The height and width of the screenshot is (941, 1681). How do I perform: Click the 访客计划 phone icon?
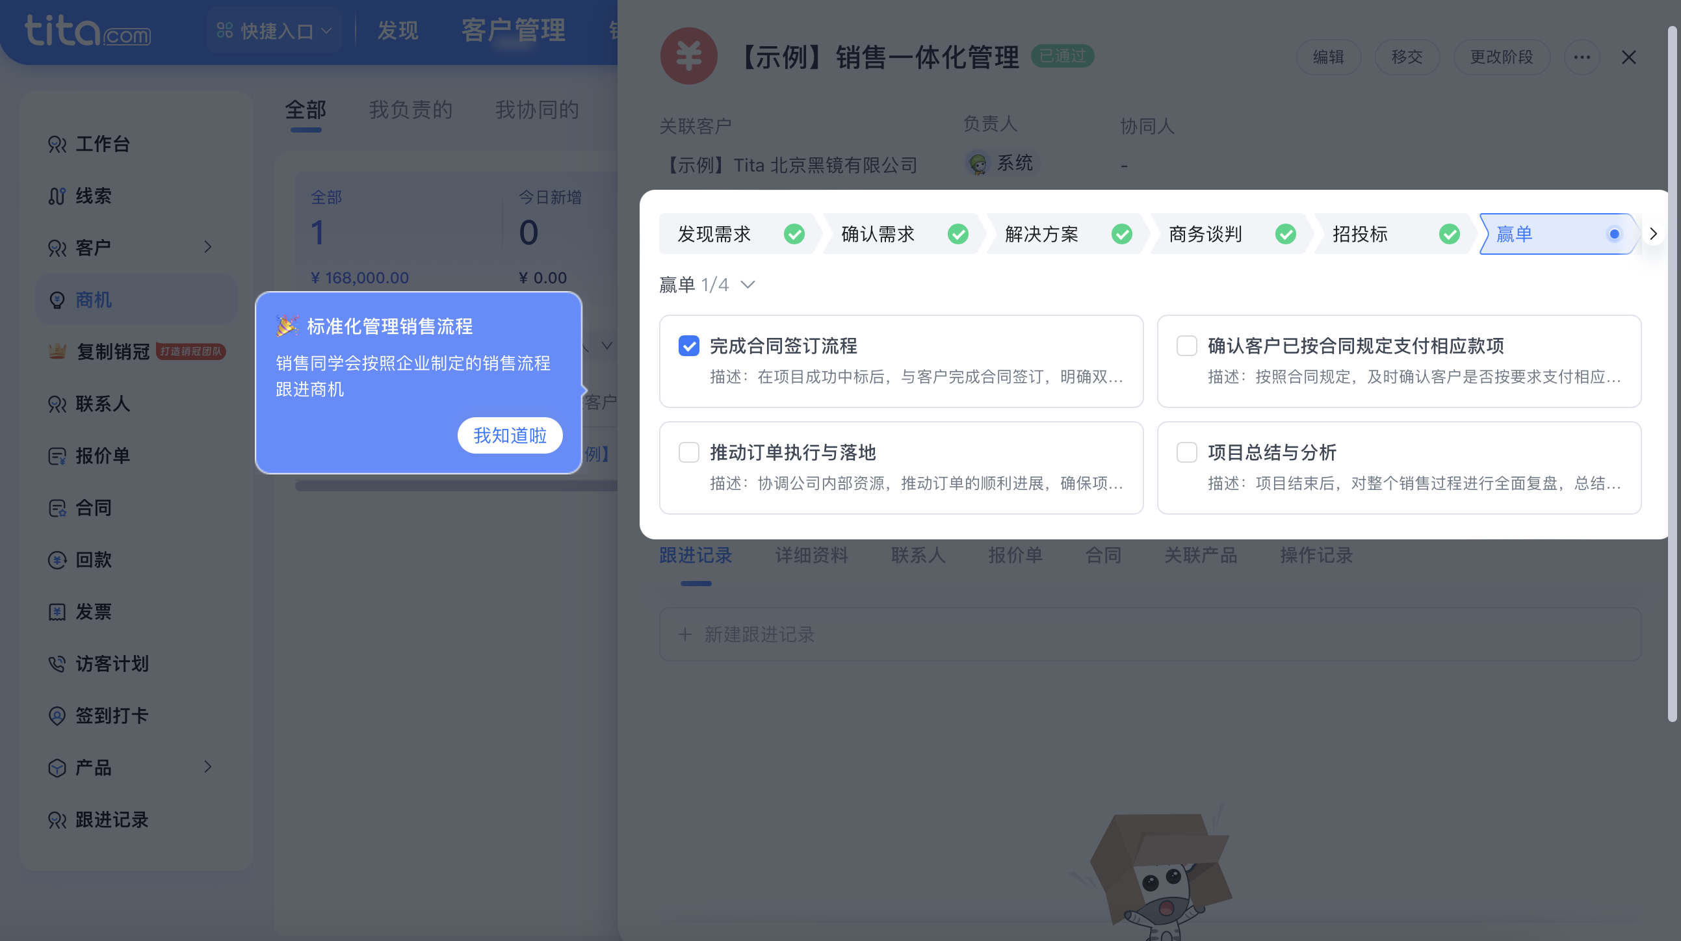57,664
